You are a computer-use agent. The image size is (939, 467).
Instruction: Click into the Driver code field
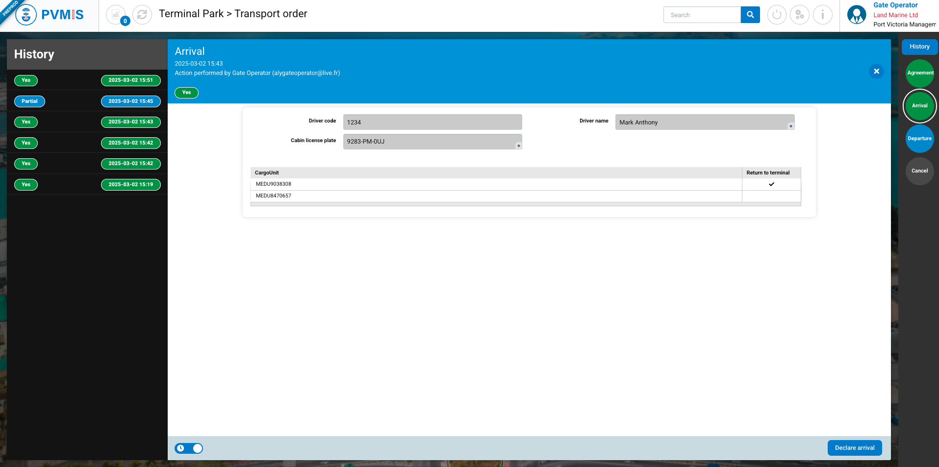[432, 123]
